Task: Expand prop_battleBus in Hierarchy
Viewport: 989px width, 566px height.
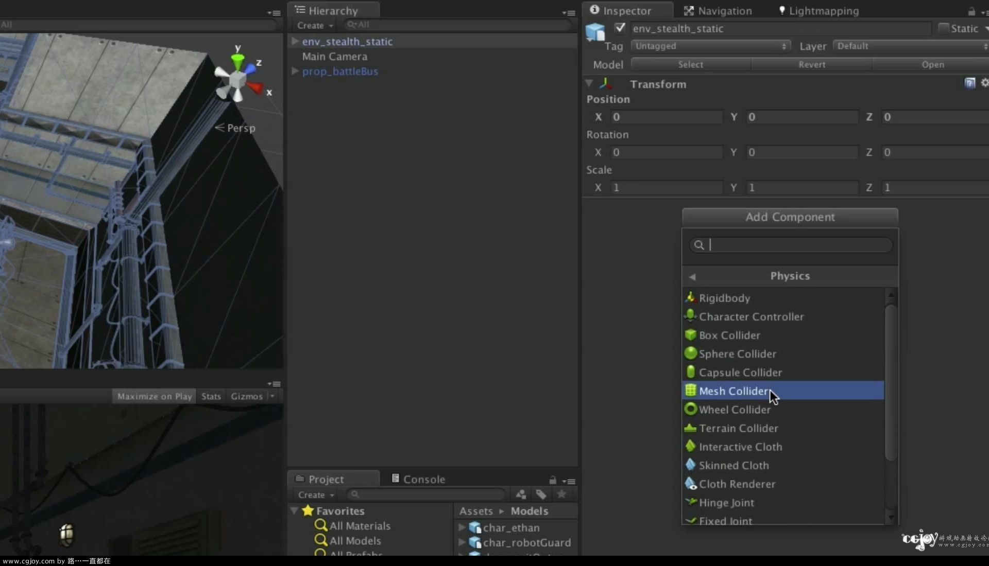Action: [295, 71]
